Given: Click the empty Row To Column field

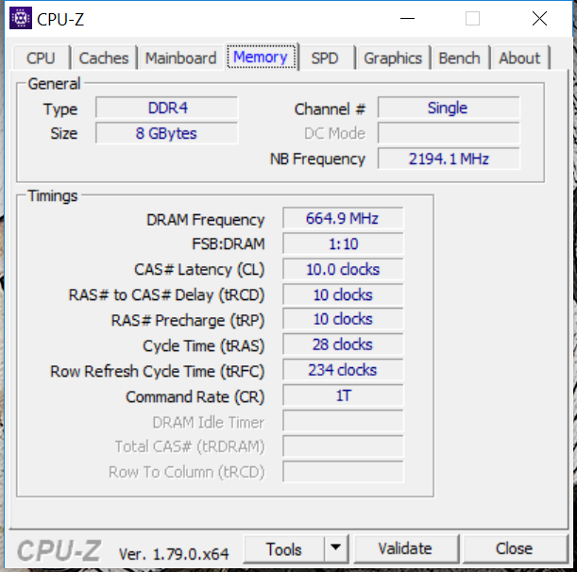Looking at the screenshot, I should coord(343,472).
